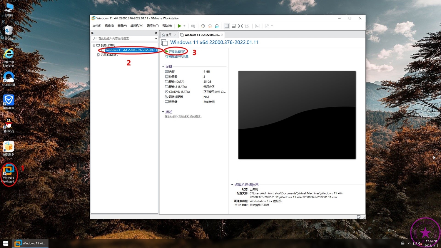This screenshot has width=441, height=248.
Task: Click the status bar message log icon
Action: (x=359, y=217)
